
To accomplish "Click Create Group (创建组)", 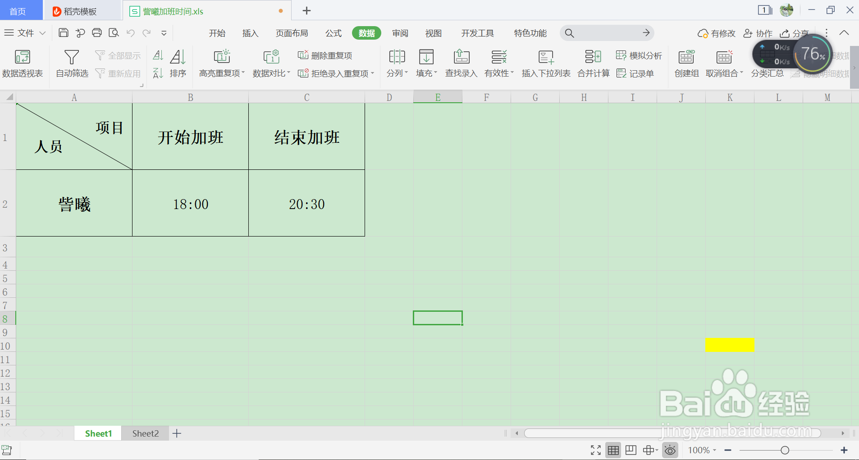I will 686,64.
